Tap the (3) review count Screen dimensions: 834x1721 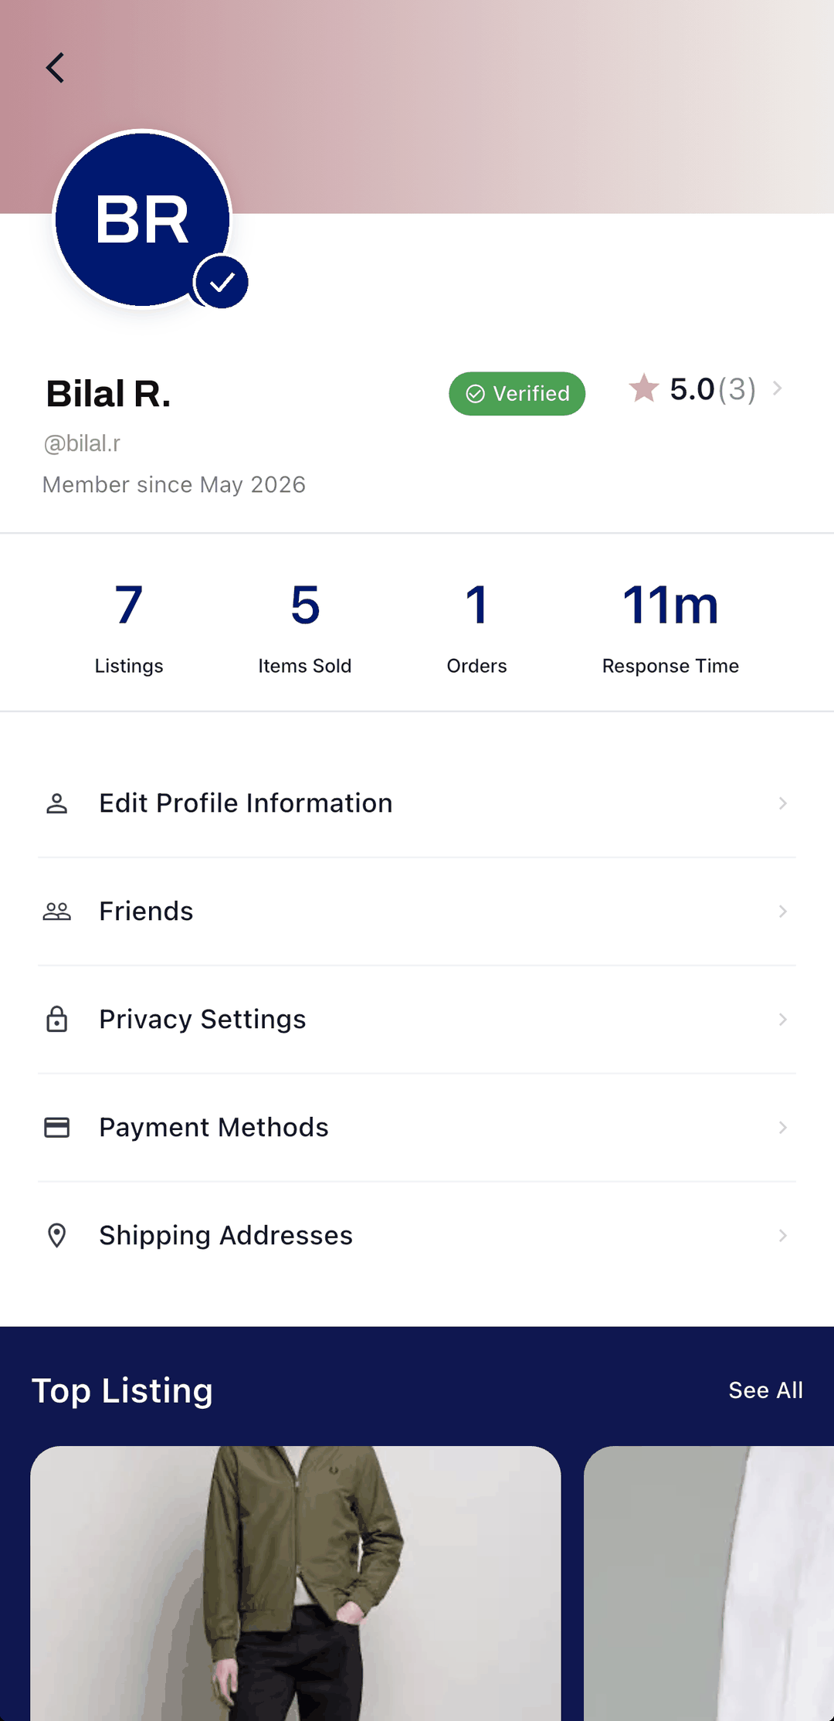[x=737, y=389]
